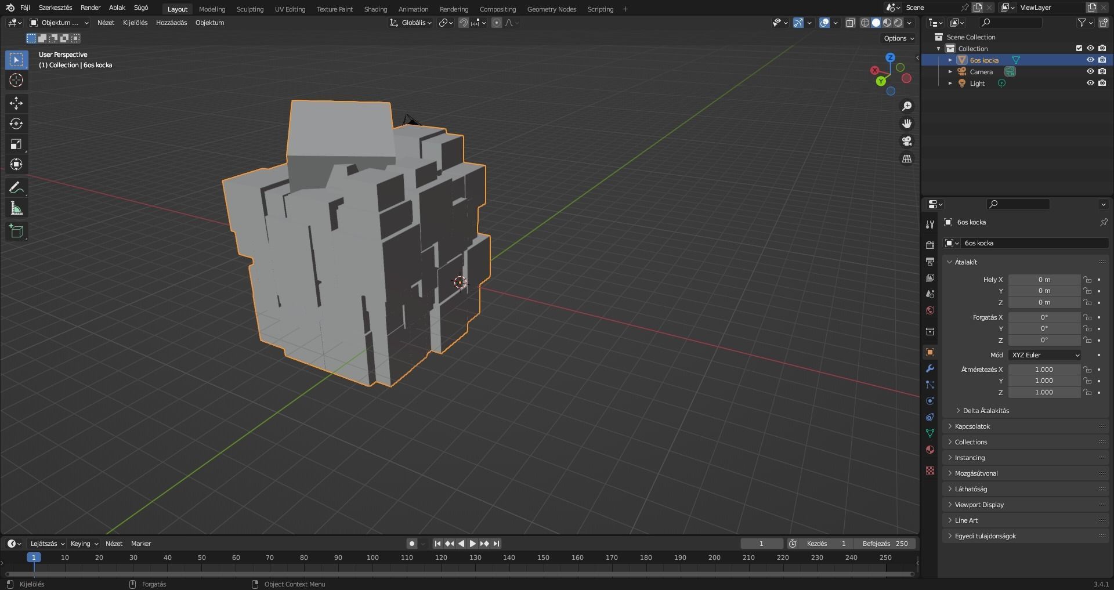Open the Texture properties checker tab
Screen dimensions: 1114x590
pyautogui.click(x=930, y=470)
